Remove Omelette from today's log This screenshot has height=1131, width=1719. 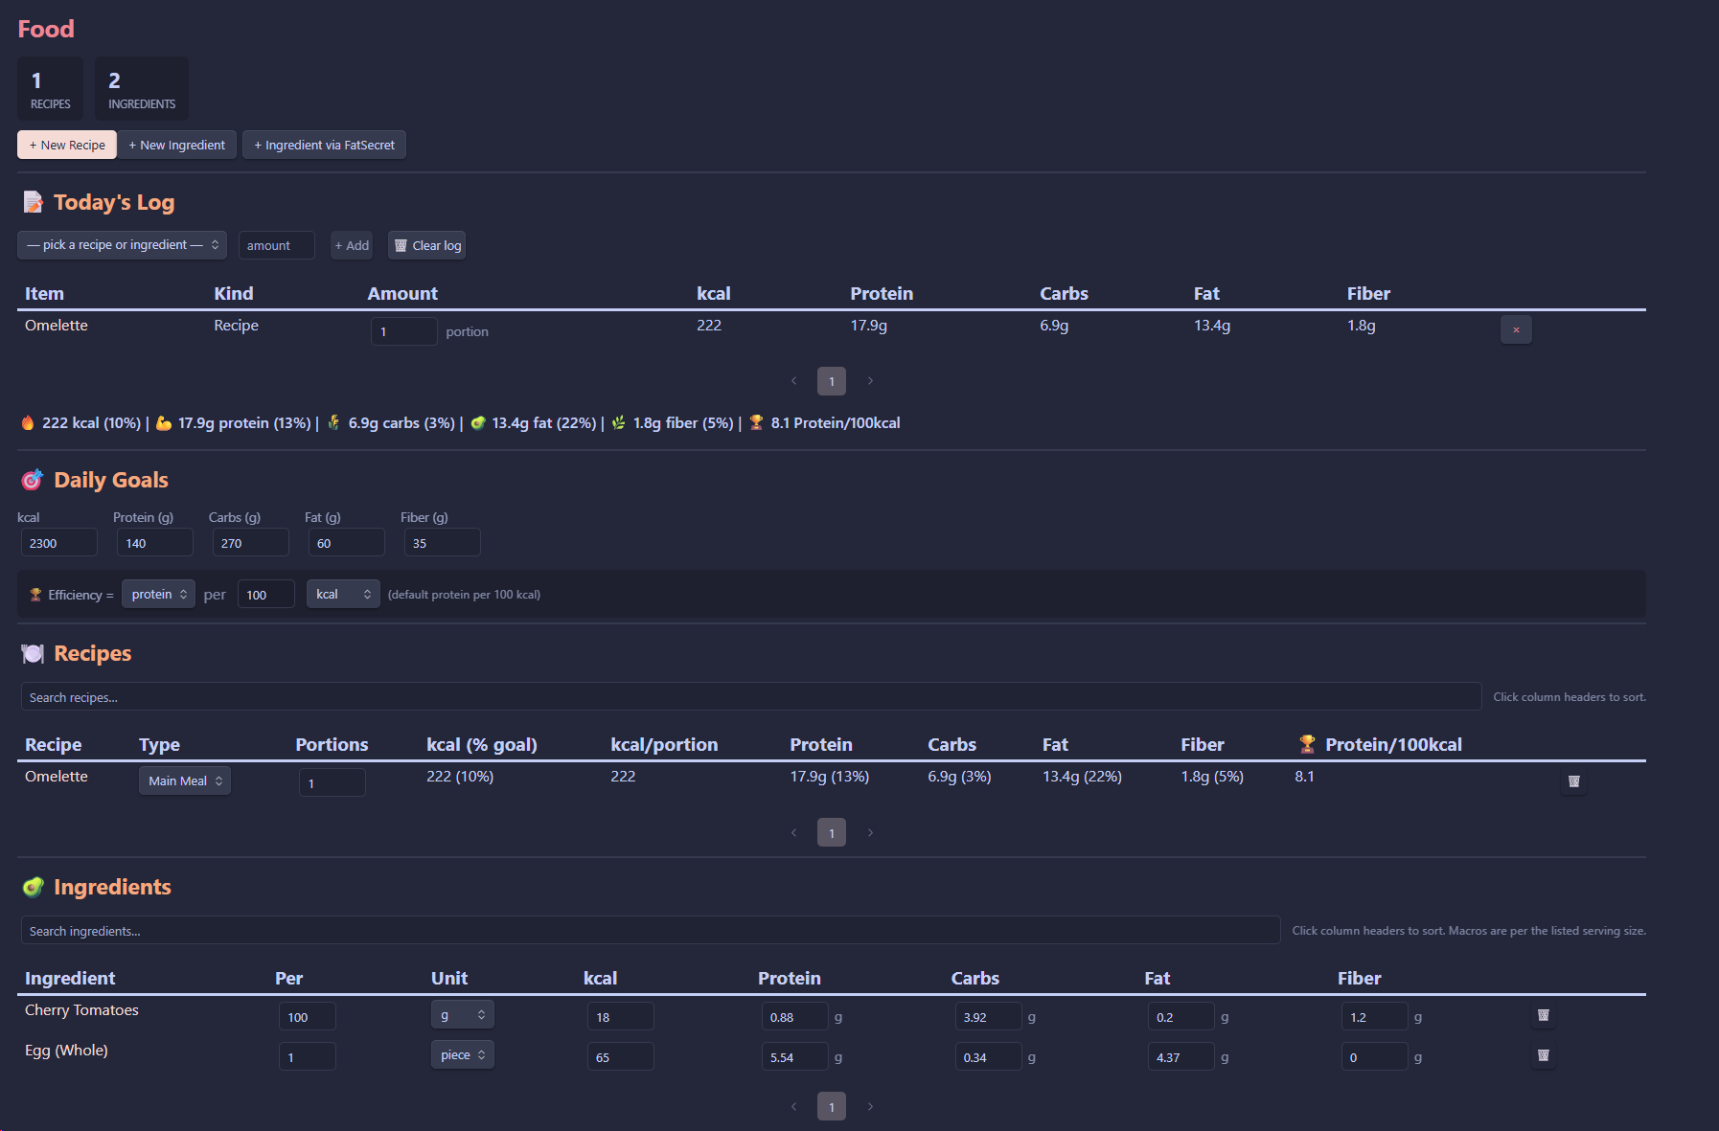click(x=1516, y=329)
